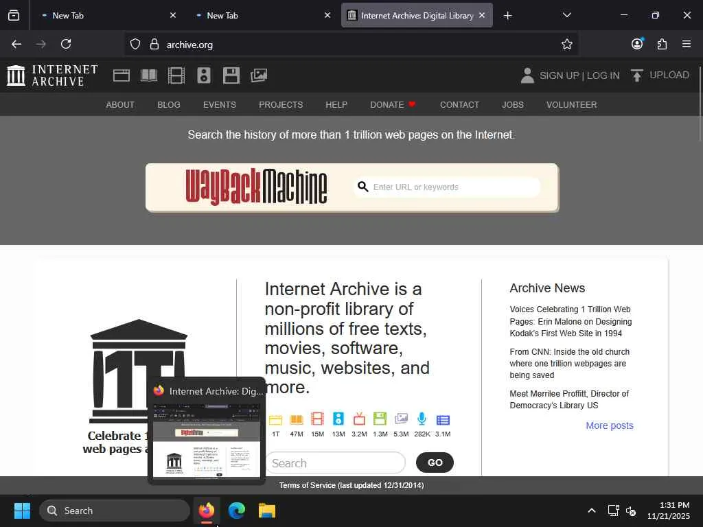Open the From CNN old church post
The image size is (703, 527).
point(569,364)
